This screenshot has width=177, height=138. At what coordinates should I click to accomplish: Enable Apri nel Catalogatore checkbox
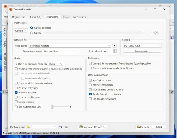point(90,85)
